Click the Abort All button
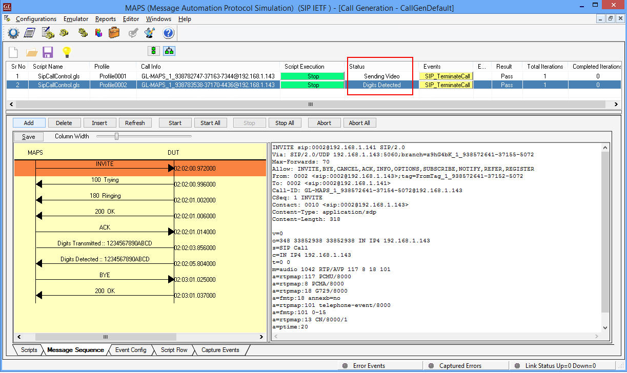 [359, 123]
